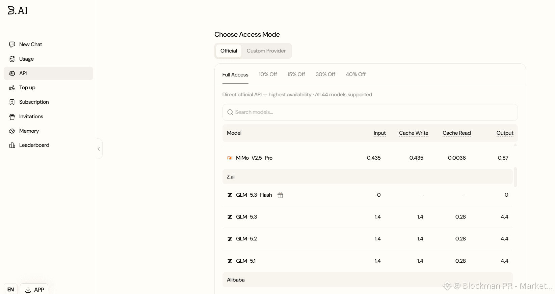The height and width of the screenshot is (294, 555).
Task: Select the GLM-5.2 model name
Action: click(x=246, y=239)
